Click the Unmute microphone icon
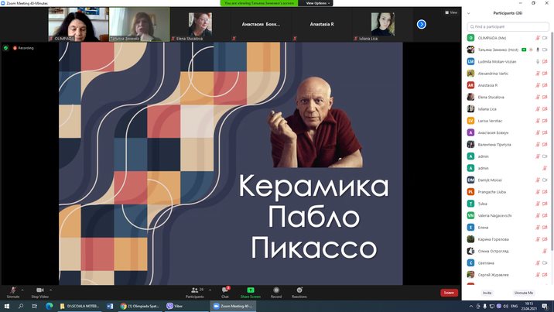The height and width of the screenshot is (312, 554). (x=12, y=290)
